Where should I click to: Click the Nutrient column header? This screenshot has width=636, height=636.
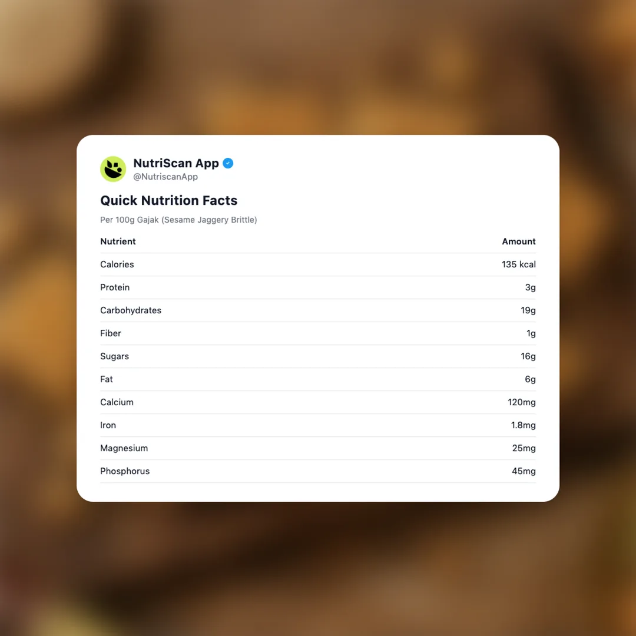point(118,241)
